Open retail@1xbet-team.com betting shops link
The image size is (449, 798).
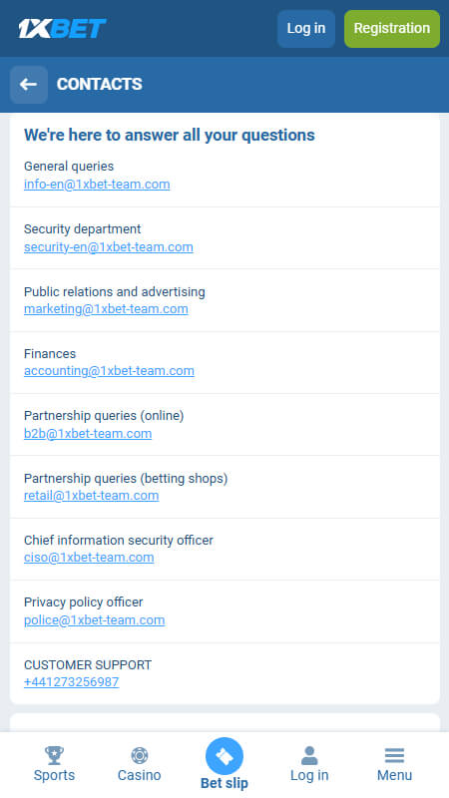coord(91,496)
